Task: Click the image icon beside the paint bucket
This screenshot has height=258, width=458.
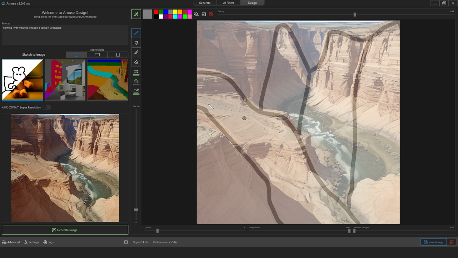Action: point(204,14)
